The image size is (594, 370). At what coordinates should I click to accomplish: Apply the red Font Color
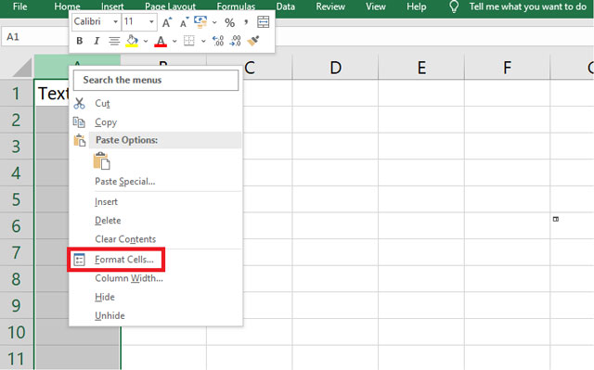(161, 41)
